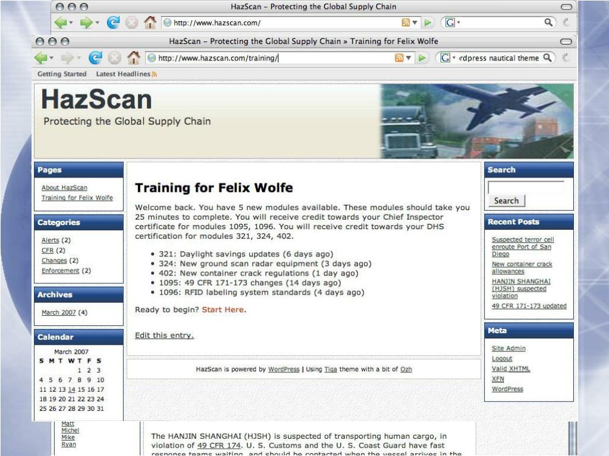Click the HazScan sidebar search text field
This screenshot has height=456, width=609.
tap(526, 187)
